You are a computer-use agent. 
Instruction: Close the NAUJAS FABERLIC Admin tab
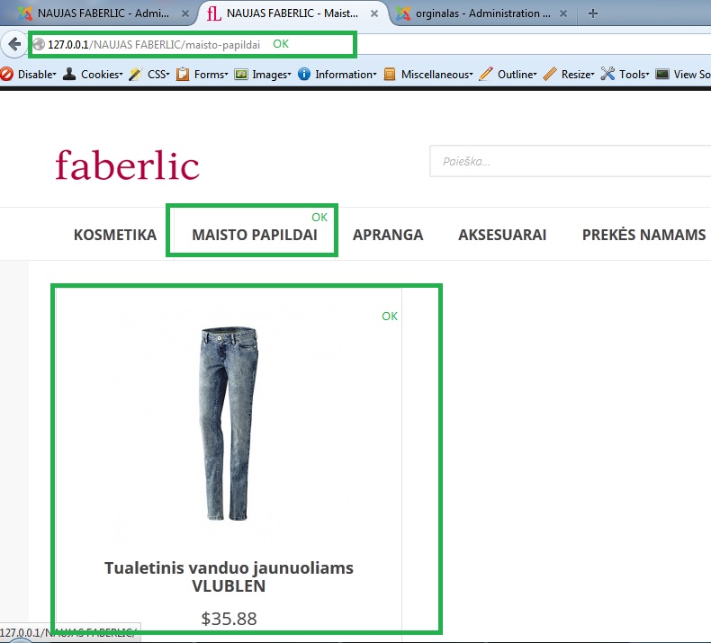[185, 14]
